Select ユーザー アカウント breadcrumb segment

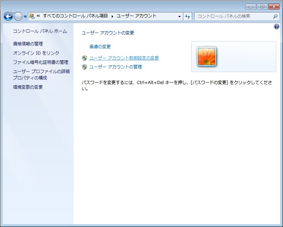136,16
